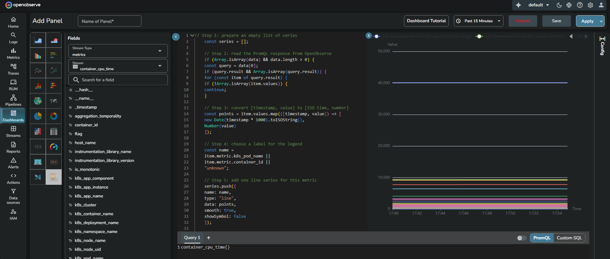Toggle the blue legend series marker
The width and height of the screenshot is (610, 259).
(377, 36)
